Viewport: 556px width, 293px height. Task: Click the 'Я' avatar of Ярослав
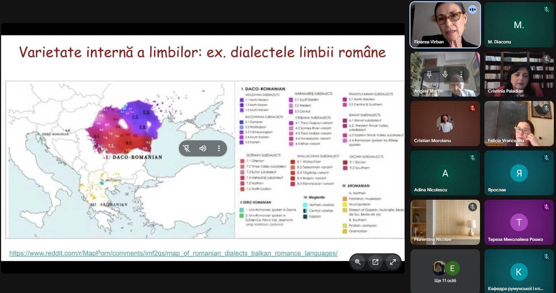519,173
